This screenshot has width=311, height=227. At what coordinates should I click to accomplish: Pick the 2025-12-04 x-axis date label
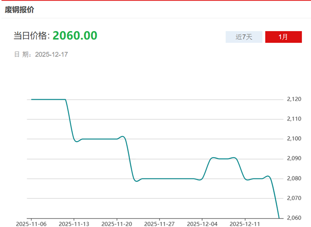coord(202,224)
